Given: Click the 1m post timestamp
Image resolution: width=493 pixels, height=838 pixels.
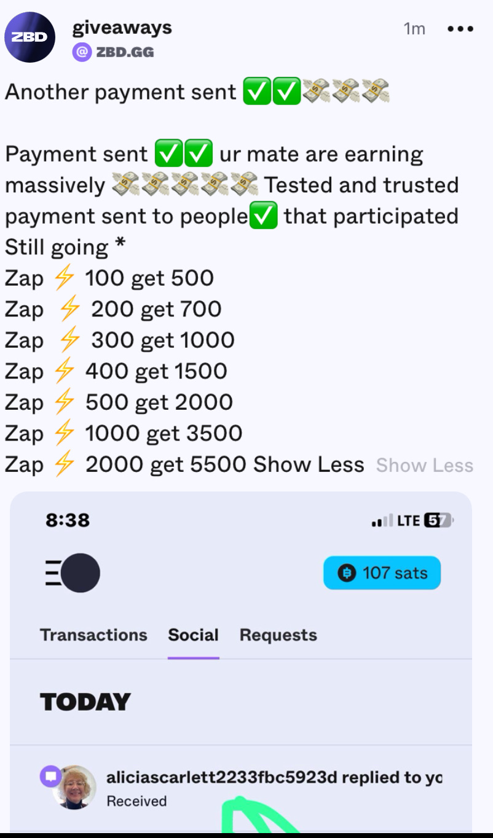Looking at the screenshot, I should pos(414,29).
